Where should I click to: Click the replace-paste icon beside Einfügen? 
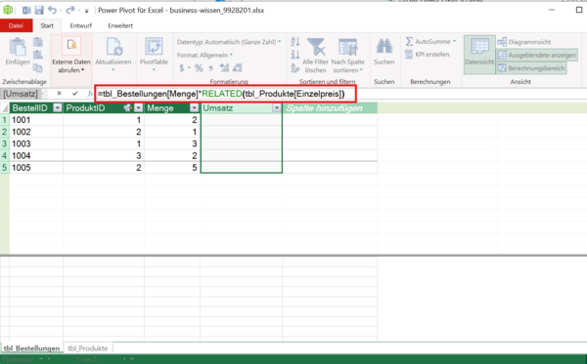[38, 55]
